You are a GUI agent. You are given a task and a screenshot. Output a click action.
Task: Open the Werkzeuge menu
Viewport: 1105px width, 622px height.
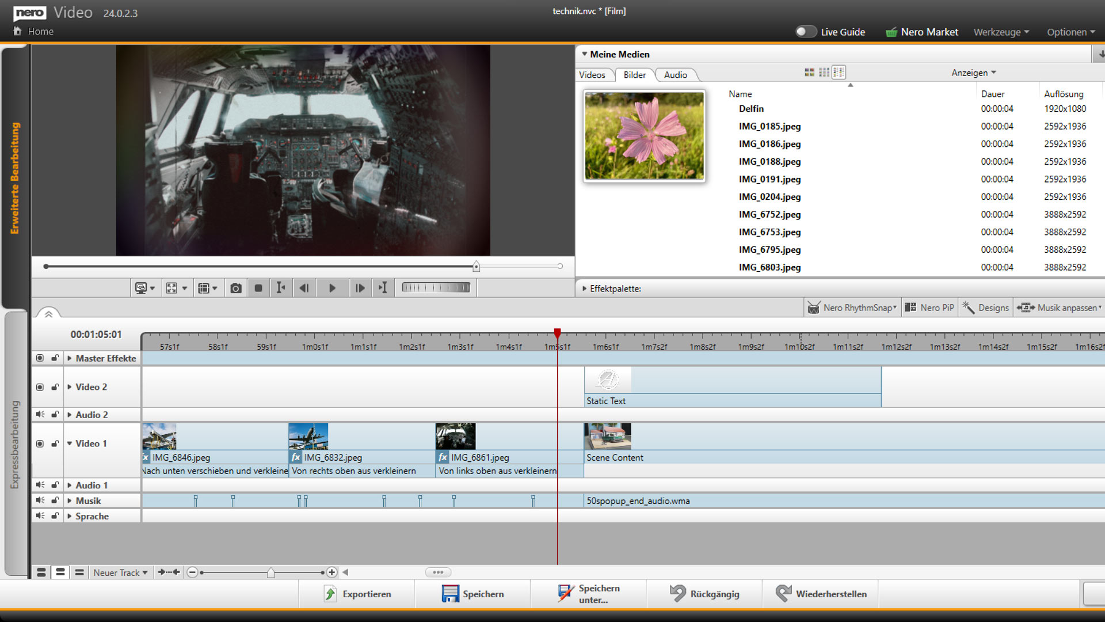(x=1001, y=32)
